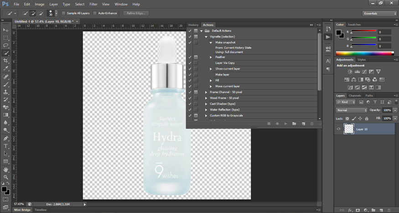399x213 pixels.
Task: Activate the Horizontal Type tool
Action: pyautogui.click(x=6, y=146)
